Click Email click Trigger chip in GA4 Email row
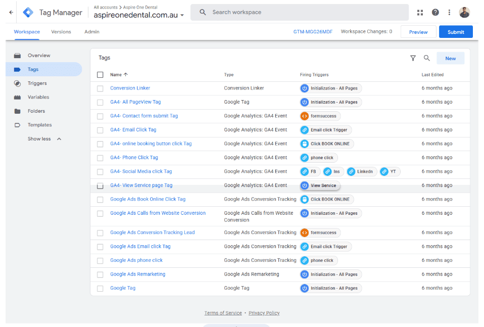The width and height of the screenshot is (484, 327). 326,130
